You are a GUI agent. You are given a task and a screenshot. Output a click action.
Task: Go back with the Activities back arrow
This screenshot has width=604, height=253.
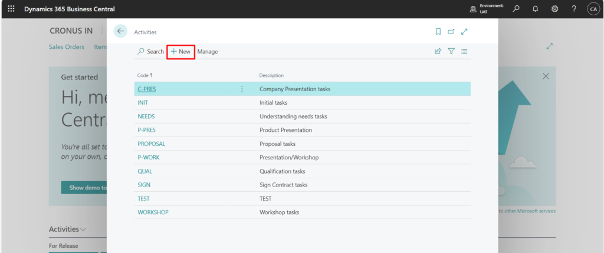click(120, 32)
